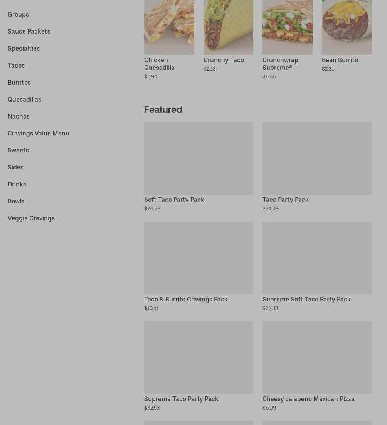Open Cravings Value Menu category
Image resolution: width=387 pixels, height=425 pixels.
tap(39, 133)
